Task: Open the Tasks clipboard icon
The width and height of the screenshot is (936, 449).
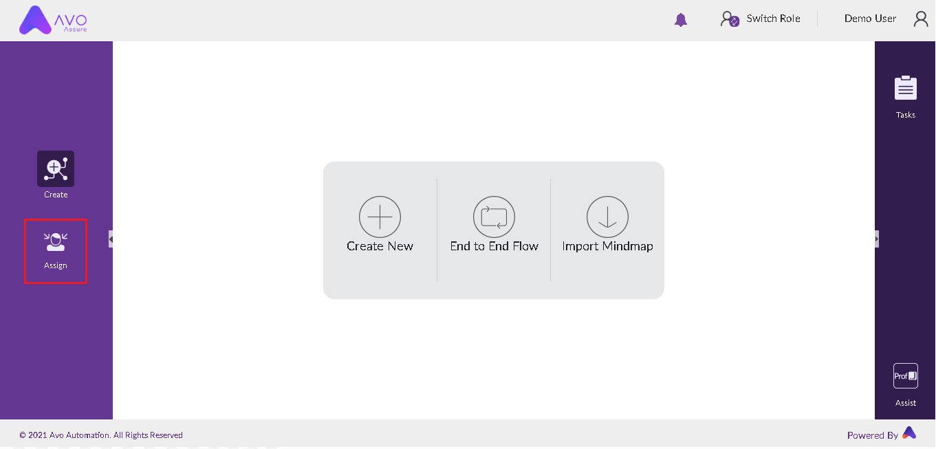Action: tap(905, 89)
